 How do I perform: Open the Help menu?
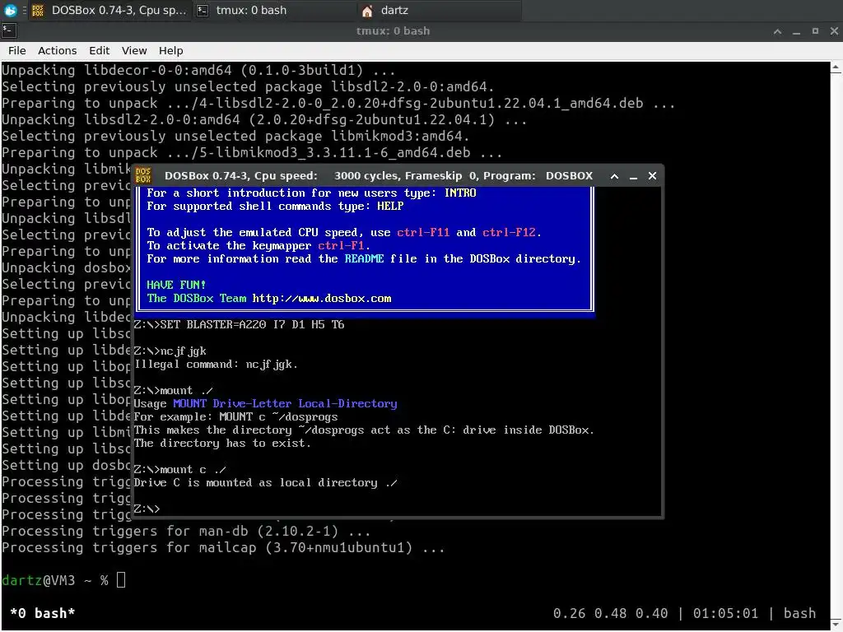[x=171, y=50]
